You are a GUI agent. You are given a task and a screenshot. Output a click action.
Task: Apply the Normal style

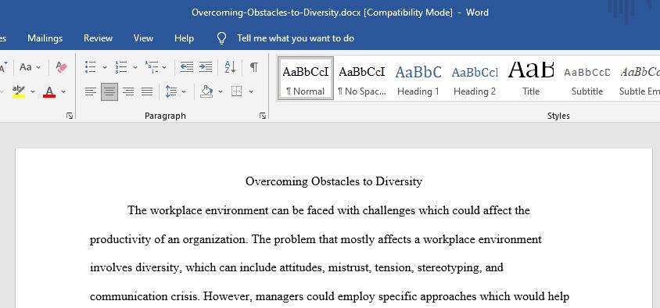pyautogui.click(x=306, y=79)
